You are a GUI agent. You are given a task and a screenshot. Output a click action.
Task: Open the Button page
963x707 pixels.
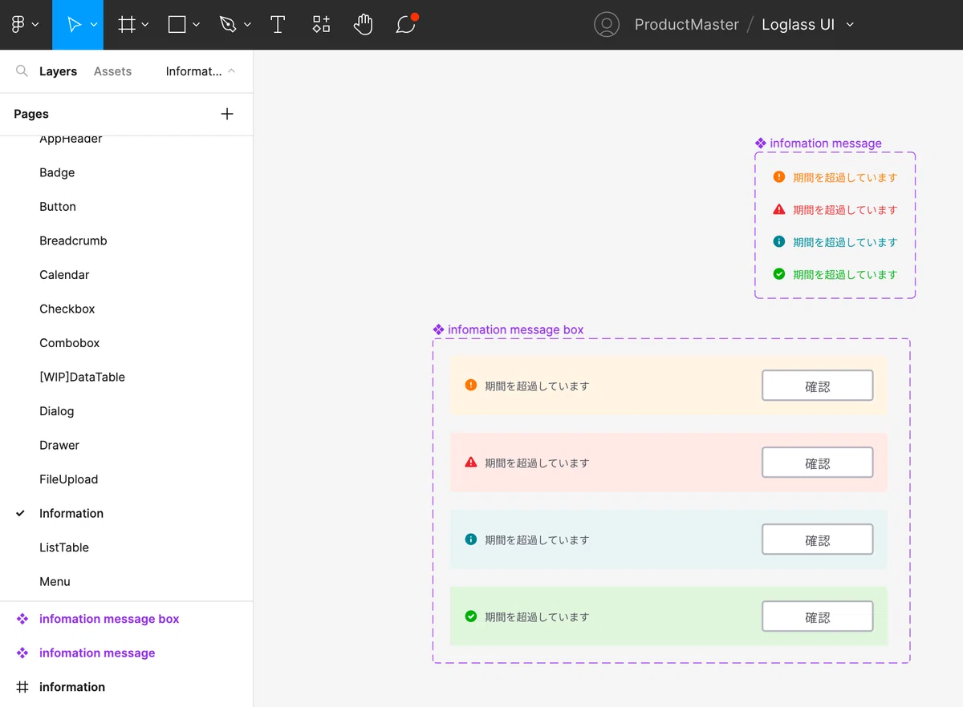[x=58, y=207]
